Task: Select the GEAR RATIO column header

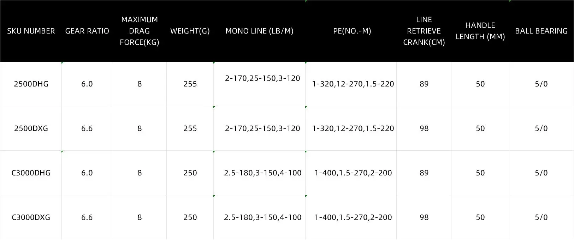Action: (x=87, y=31)
